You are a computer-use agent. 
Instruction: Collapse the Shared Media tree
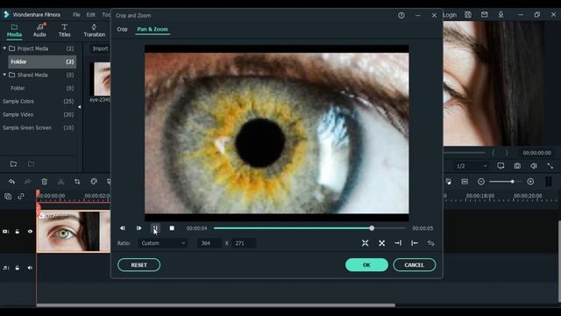(4, 75)
